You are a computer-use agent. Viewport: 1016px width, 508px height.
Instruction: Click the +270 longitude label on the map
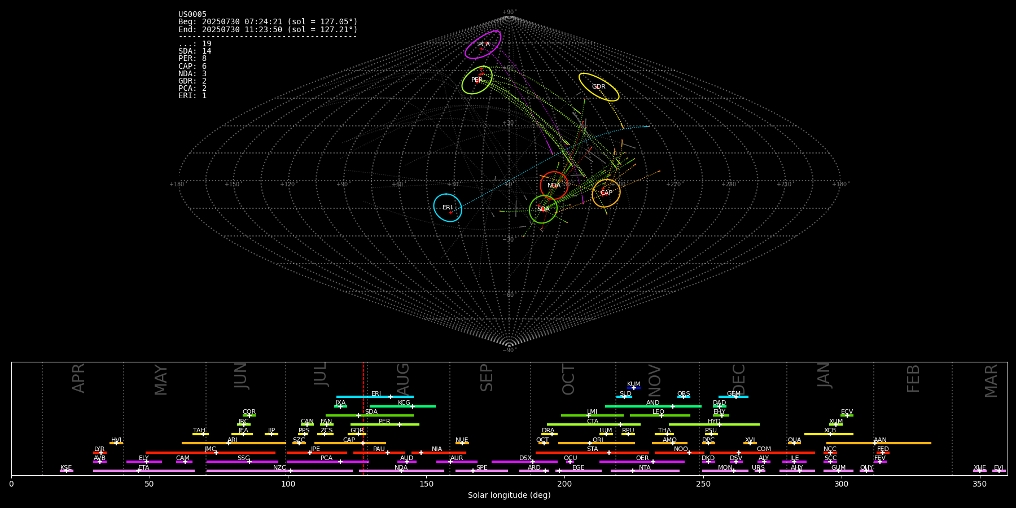point(673,185)
